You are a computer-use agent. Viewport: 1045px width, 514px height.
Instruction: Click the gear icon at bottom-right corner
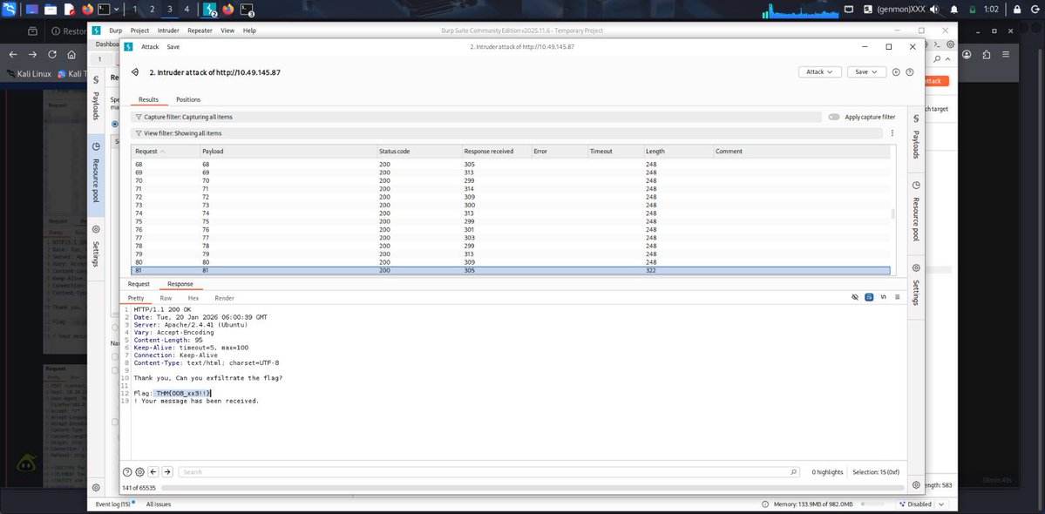(x=916, y=484)
